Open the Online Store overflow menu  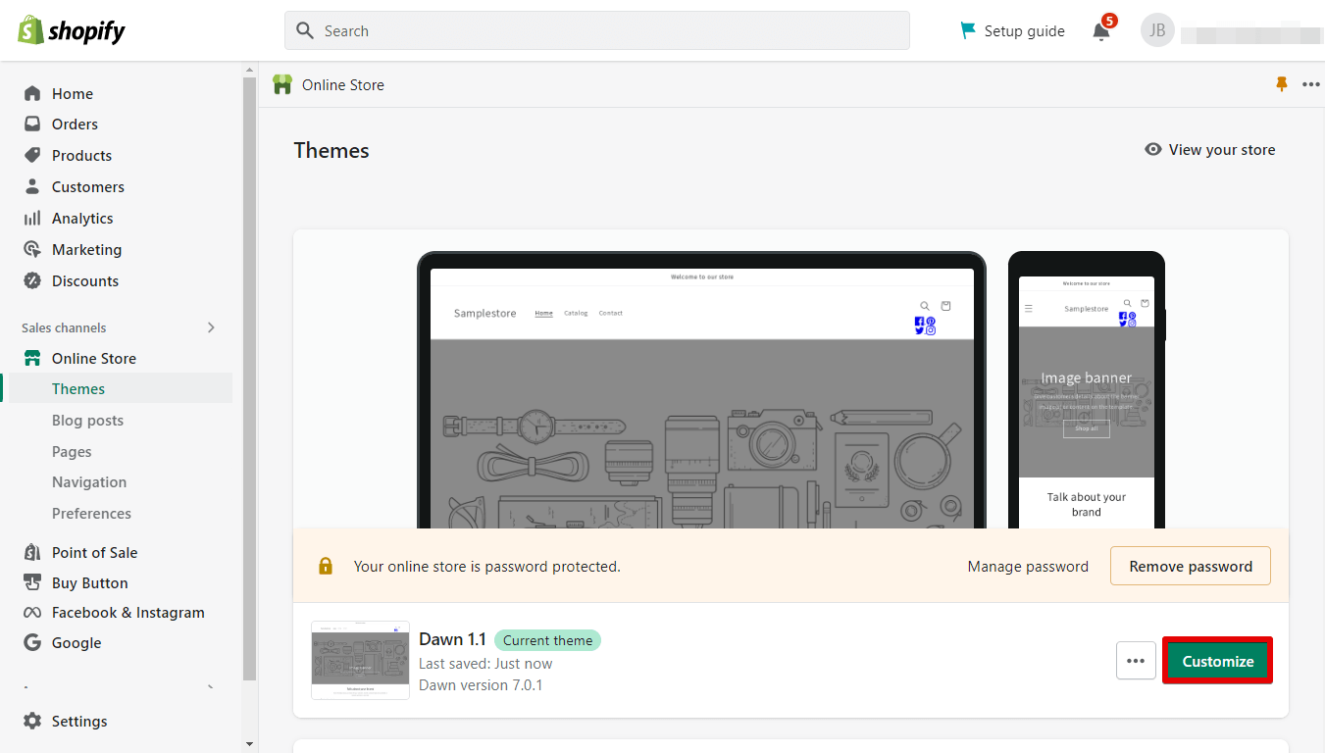point(1311,84)
